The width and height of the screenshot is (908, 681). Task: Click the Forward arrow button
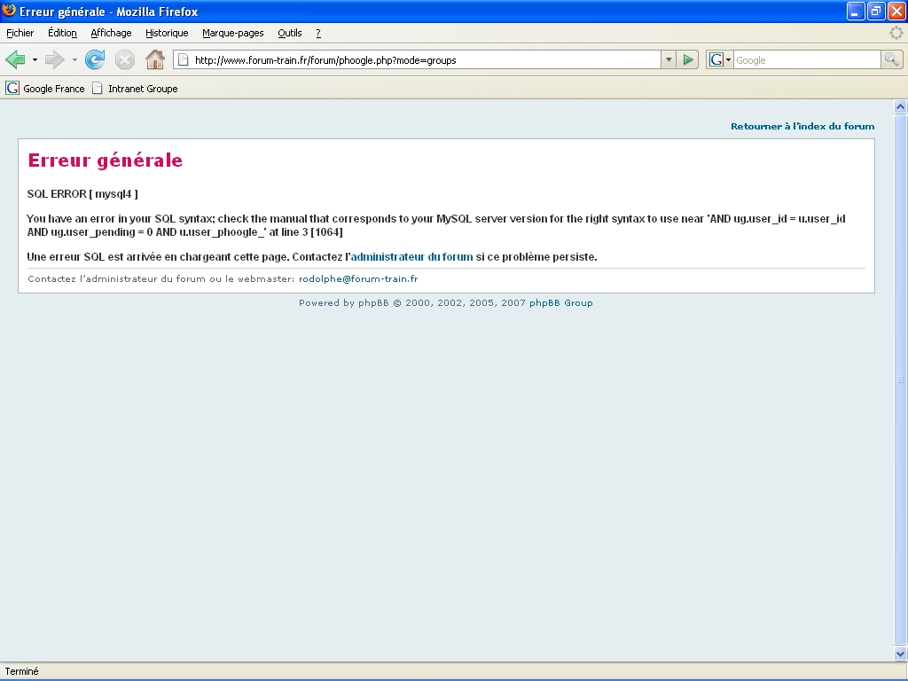coord(54,59)
